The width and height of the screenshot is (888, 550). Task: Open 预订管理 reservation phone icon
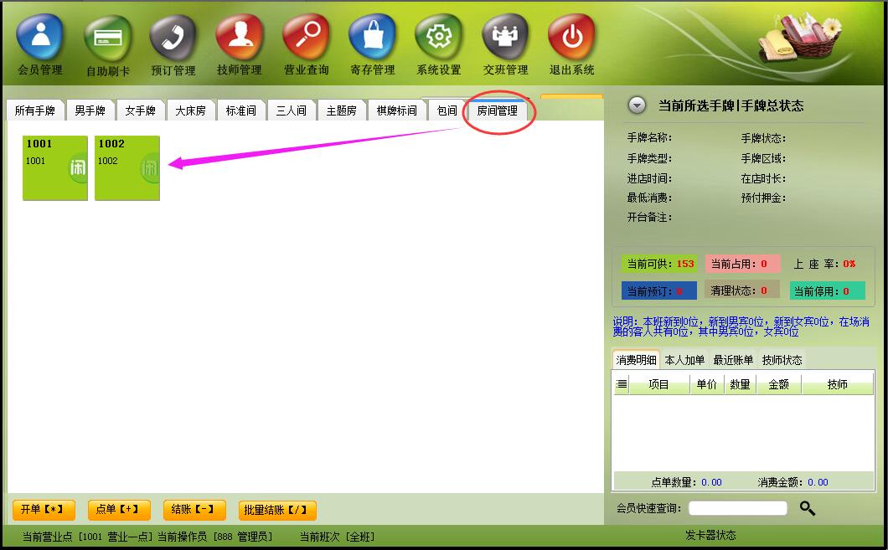coord(173,38)
